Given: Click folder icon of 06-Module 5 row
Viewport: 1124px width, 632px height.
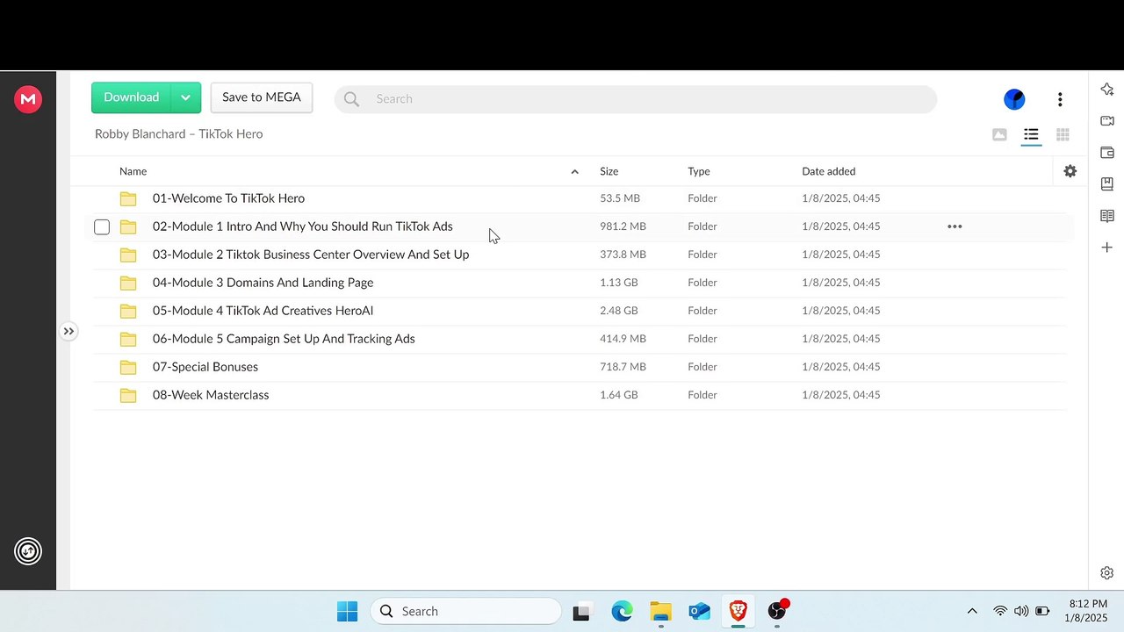Looking at the screenshot, I should point(128,339).
